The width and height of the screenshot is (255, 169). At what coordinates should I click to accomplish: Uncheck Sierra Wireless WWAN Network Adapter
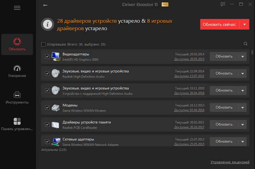coord(47,142)
